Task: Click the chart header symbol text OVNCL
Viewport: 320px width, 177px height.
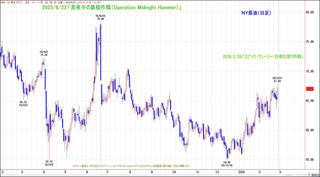Action: pyautogui.click(x=5, y=3)
